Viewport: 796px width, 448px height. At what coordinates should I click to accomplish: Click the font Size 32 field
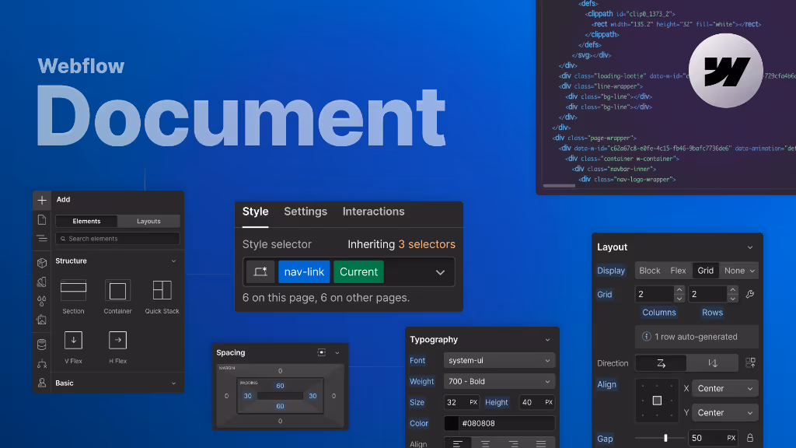462,402
